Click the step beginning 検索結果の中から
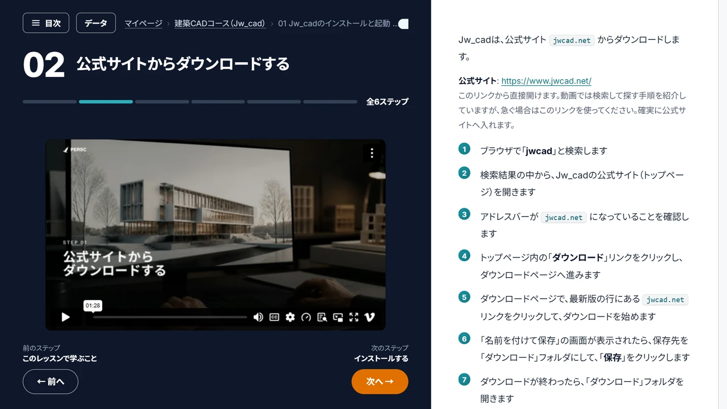 pyautogui.click(x=582, y=183)
